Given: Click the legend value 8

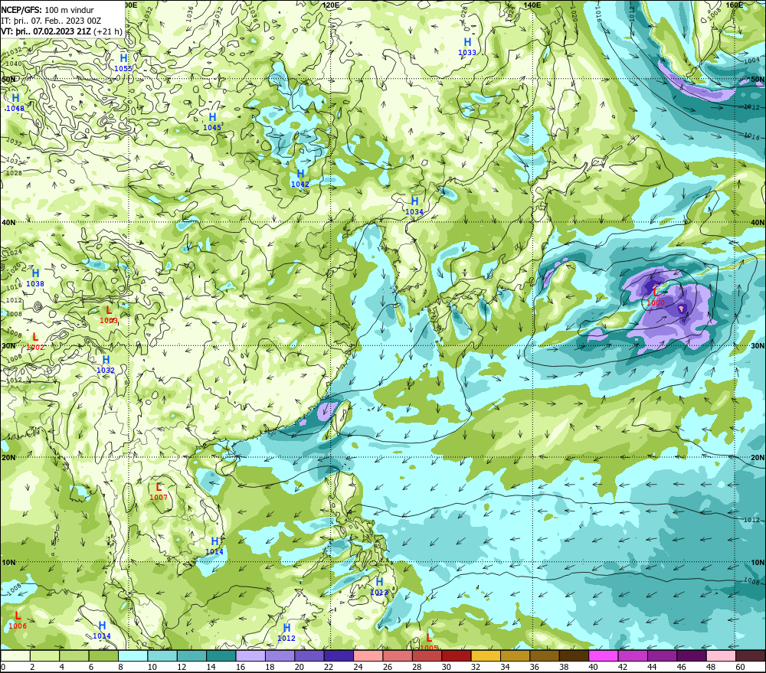Looking at the screenshot, I should [120, 667].
